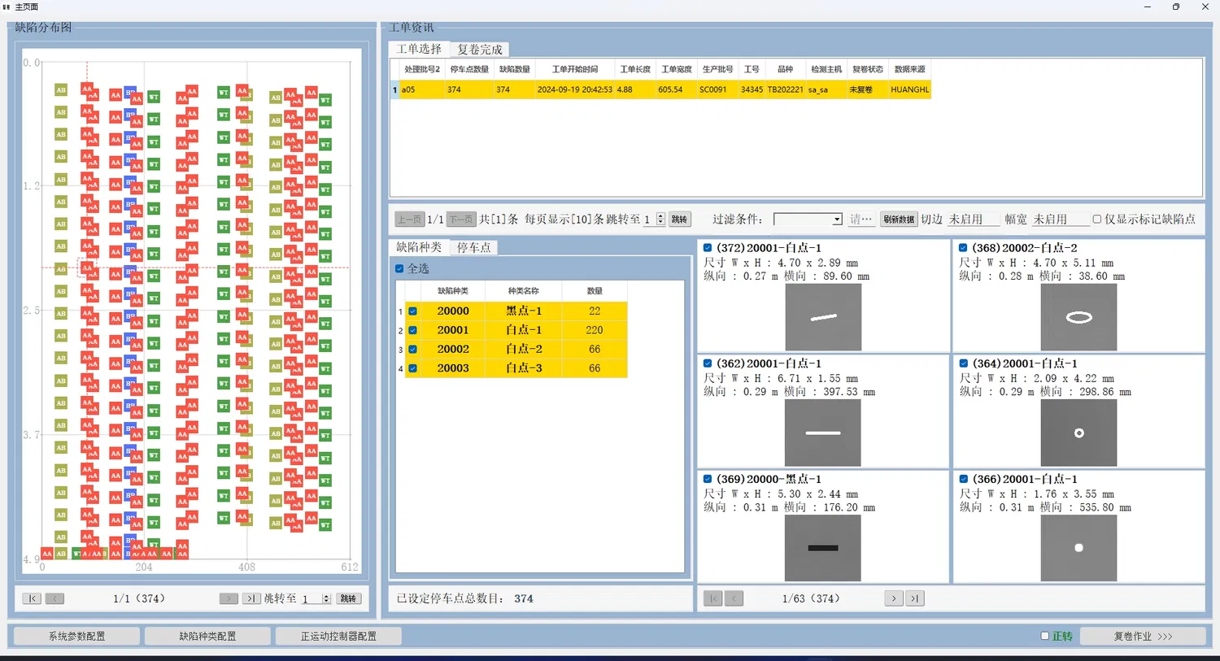Go to first page of defect thumbnails
Image resolution: width=1220 pixels, height=661 pixels.
tap(712, 598)
